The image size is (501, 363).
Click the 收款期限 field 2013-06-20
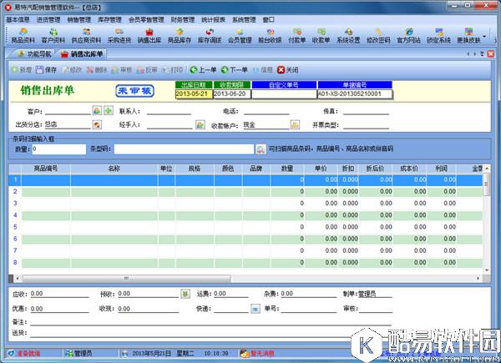coord(231,93)
